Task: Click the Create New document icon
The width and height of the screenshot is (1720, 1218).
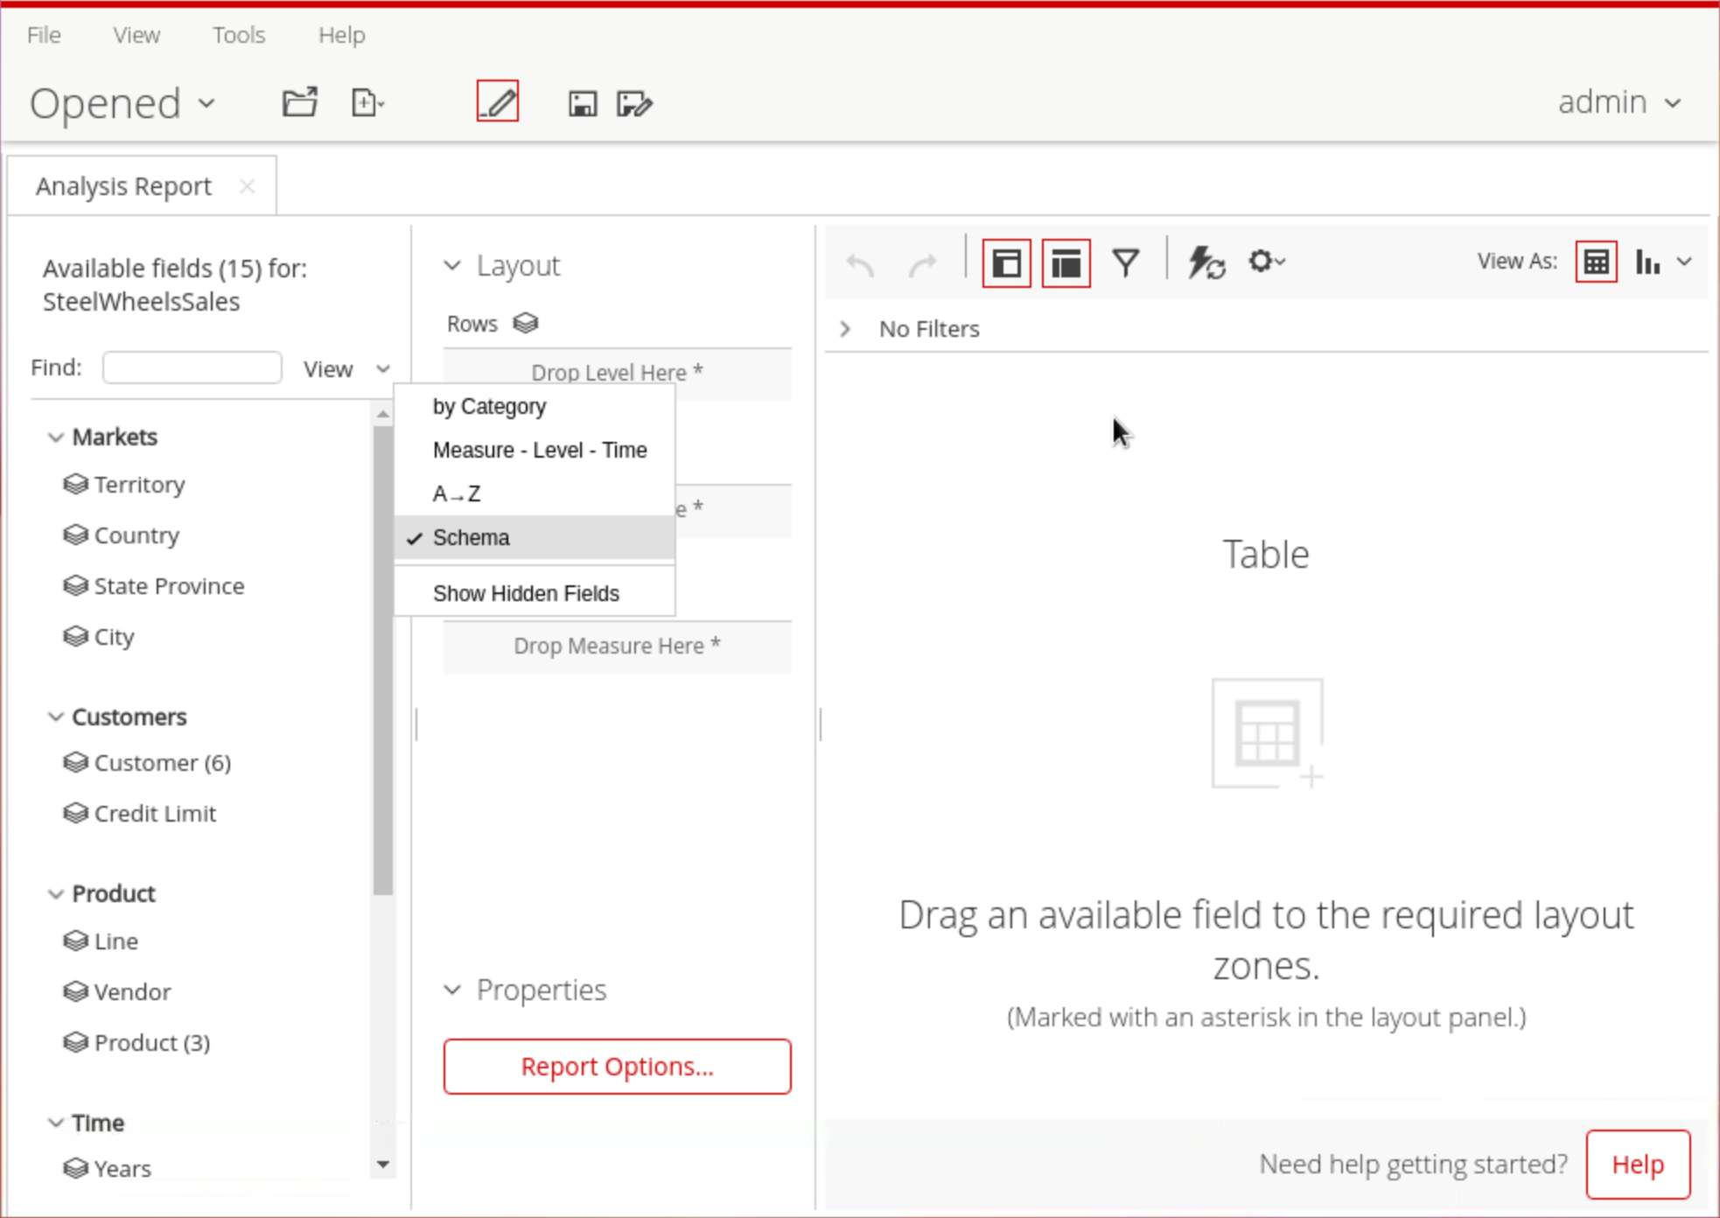Action: (367, 103)
